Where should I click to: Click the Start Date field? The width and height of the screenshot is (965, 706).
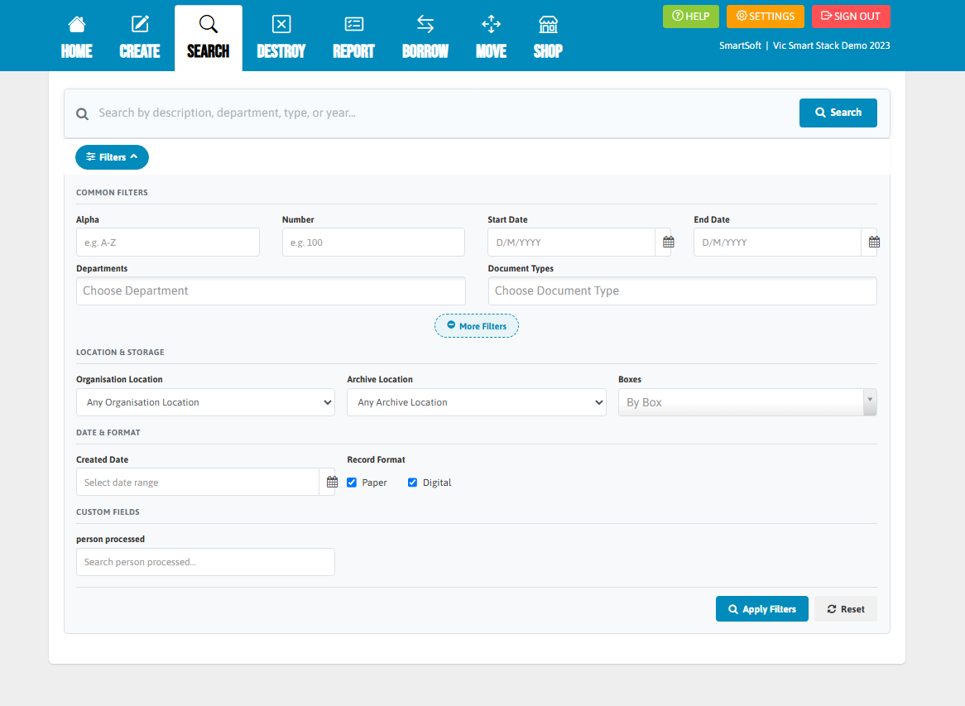(571, 243)
